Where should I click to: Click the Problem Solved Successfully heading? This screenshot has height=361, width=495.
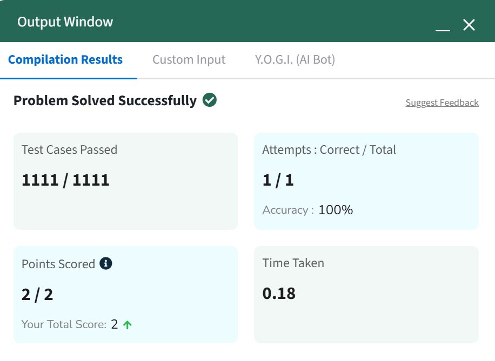(105, 100)
